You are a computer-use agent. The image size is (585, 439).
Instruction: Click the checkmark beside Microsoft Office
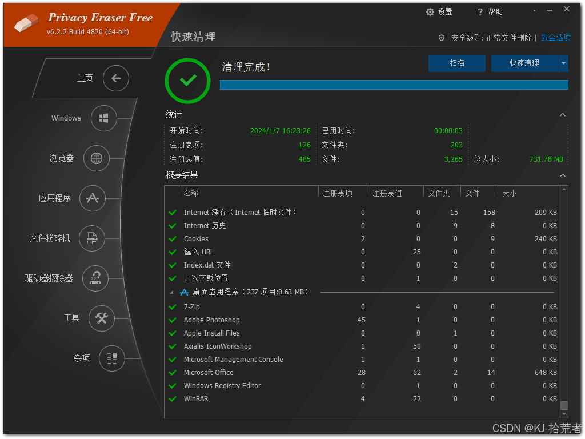pyautogui.click(x=173, y=373)
